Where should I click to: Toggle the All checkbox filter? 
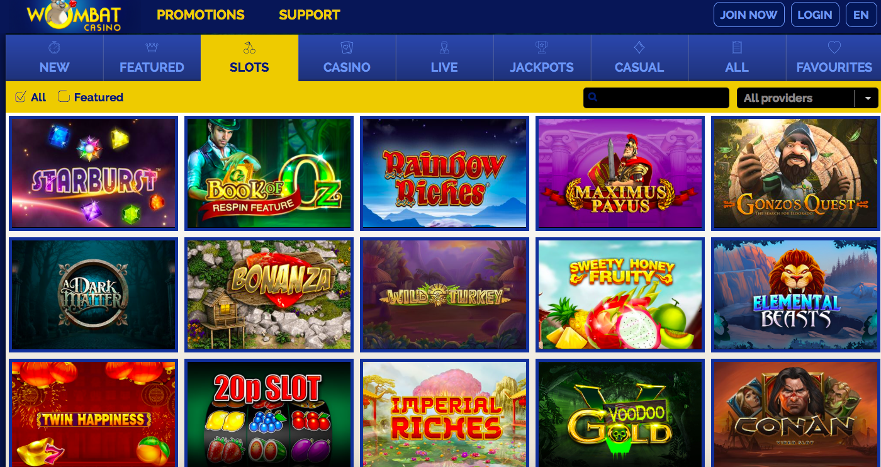pyautogui.click(x=20, y=97)
